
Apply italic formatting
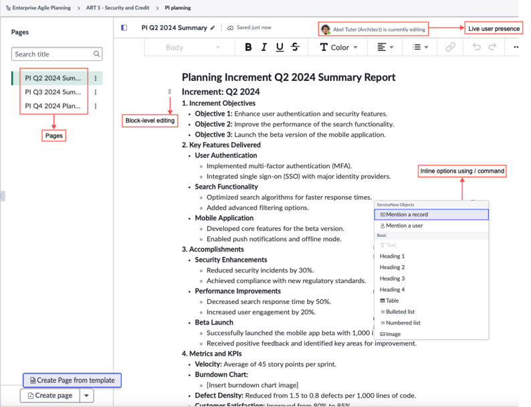[x=264, y=47]
